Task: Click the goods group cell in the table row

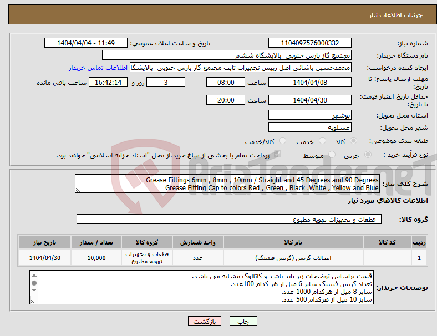Action: click(147, 258)
